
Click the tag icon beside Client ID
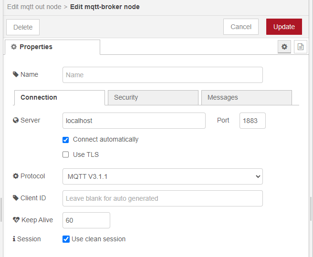pyautogui.click(x=16, y=198)
